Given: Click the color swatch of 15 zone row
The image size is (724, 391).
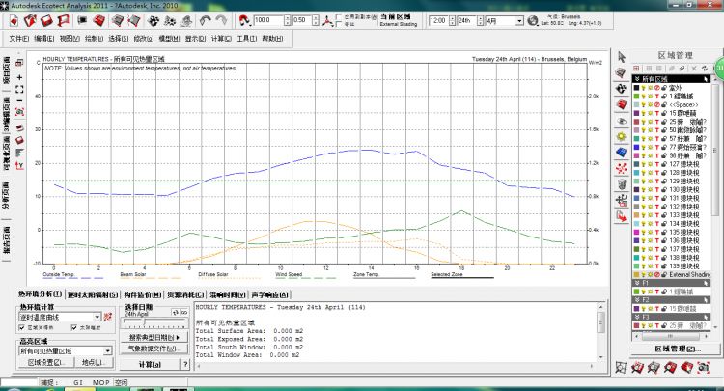Looking at the screenshot, I should (636, 113).
